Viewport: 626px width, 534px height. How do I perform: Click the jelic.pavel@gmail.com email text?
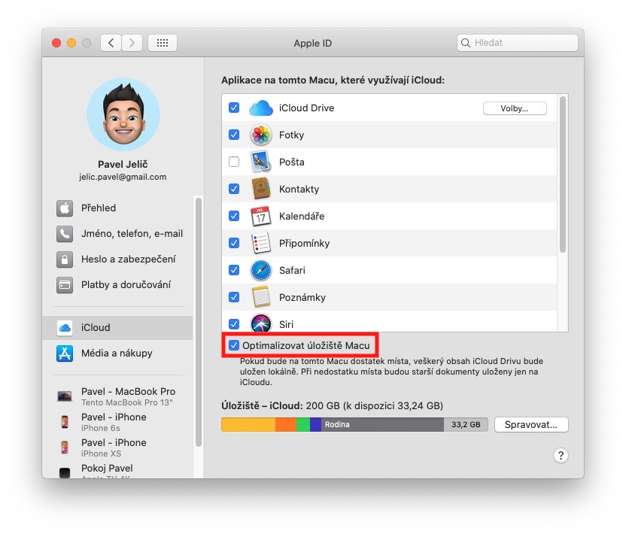(x=123, y=177)
